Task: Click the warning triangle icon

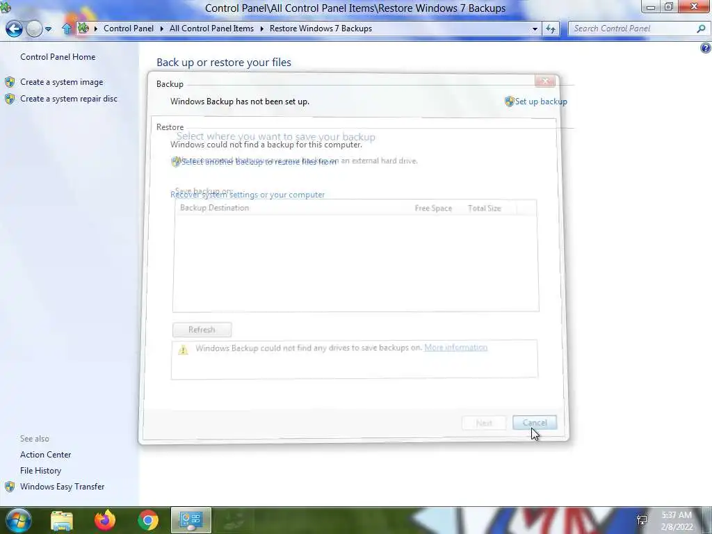Action: [183, 349]
